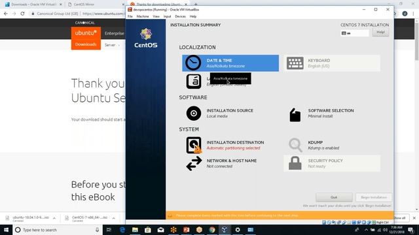Switch to Chrome on taskbar
The image size is (419, 235).
(212, 230)
